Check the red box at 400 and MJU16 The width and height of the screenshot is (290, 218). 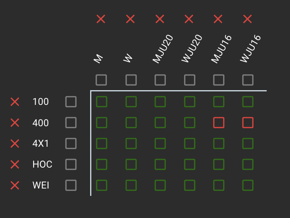coord(219,123)
